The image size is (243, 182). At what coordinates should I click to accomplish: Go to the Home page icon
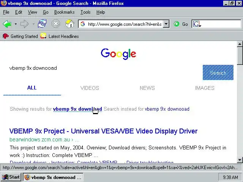pyautogui.click(x=69, y=24)
